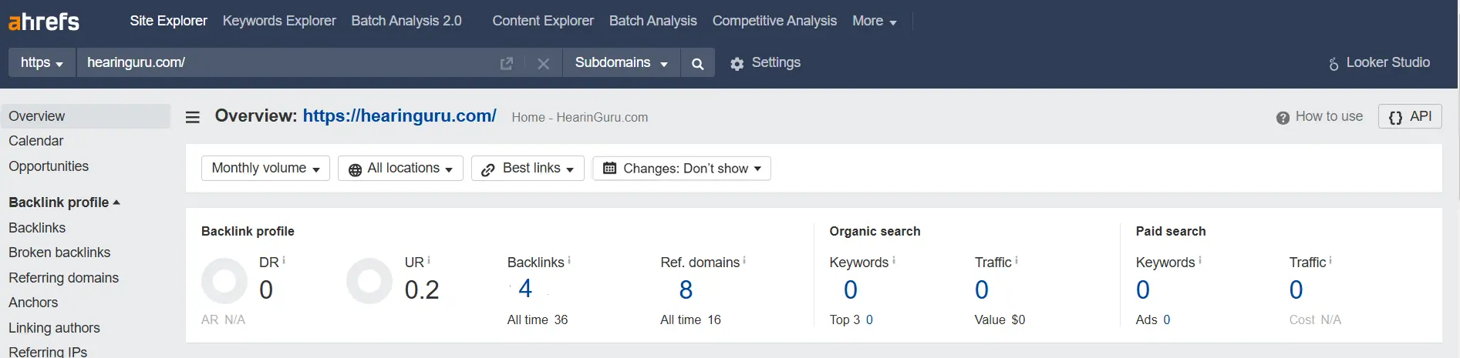Click the Organic Keywords value 0

851,289
